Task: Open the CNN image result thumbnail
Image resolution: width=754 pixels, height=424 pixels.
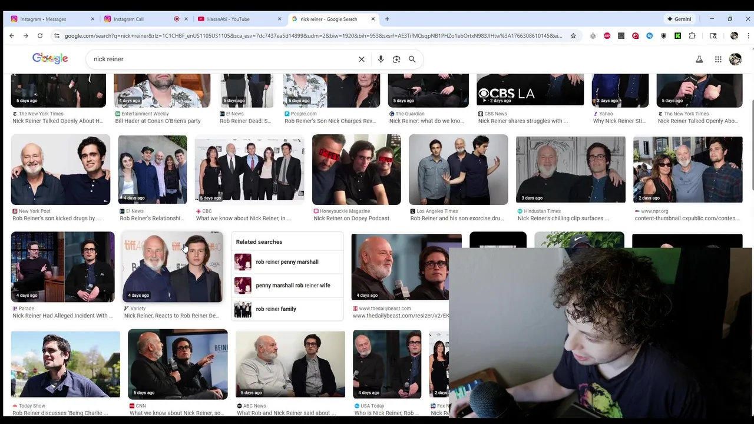Action: (x=178, y=365)
